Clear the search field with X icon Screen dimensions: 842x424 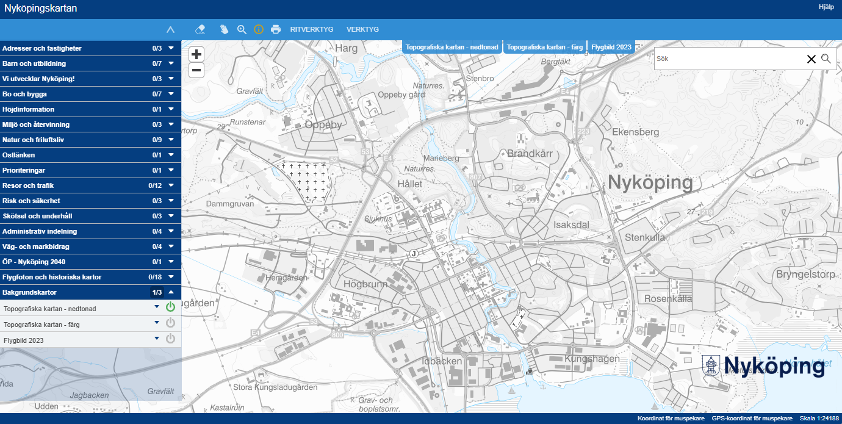pyautogui.click(x=811, y=59)
